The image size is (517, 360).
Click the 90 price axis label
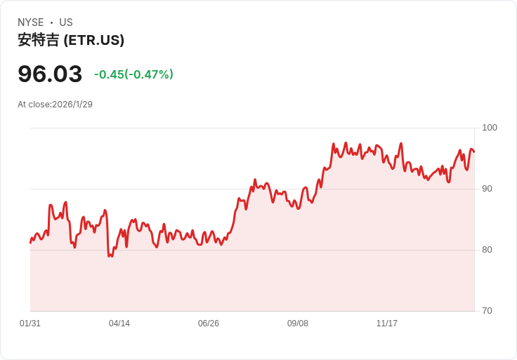point(487,189)
